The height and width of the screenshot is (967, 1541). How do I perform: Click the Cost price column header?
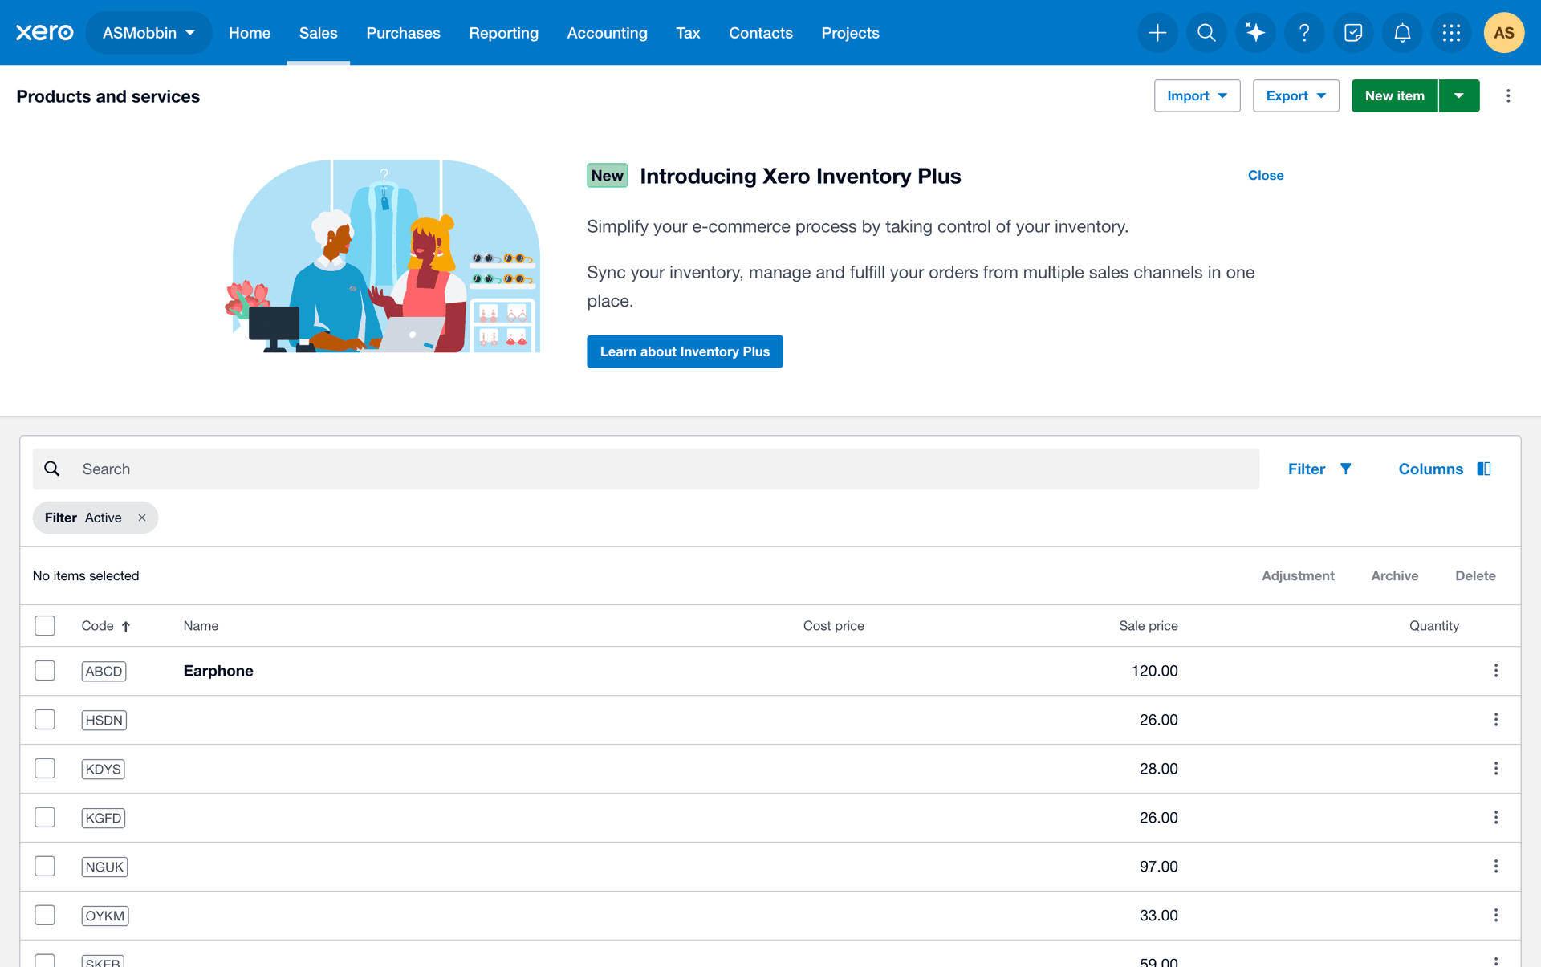[833, 626]
